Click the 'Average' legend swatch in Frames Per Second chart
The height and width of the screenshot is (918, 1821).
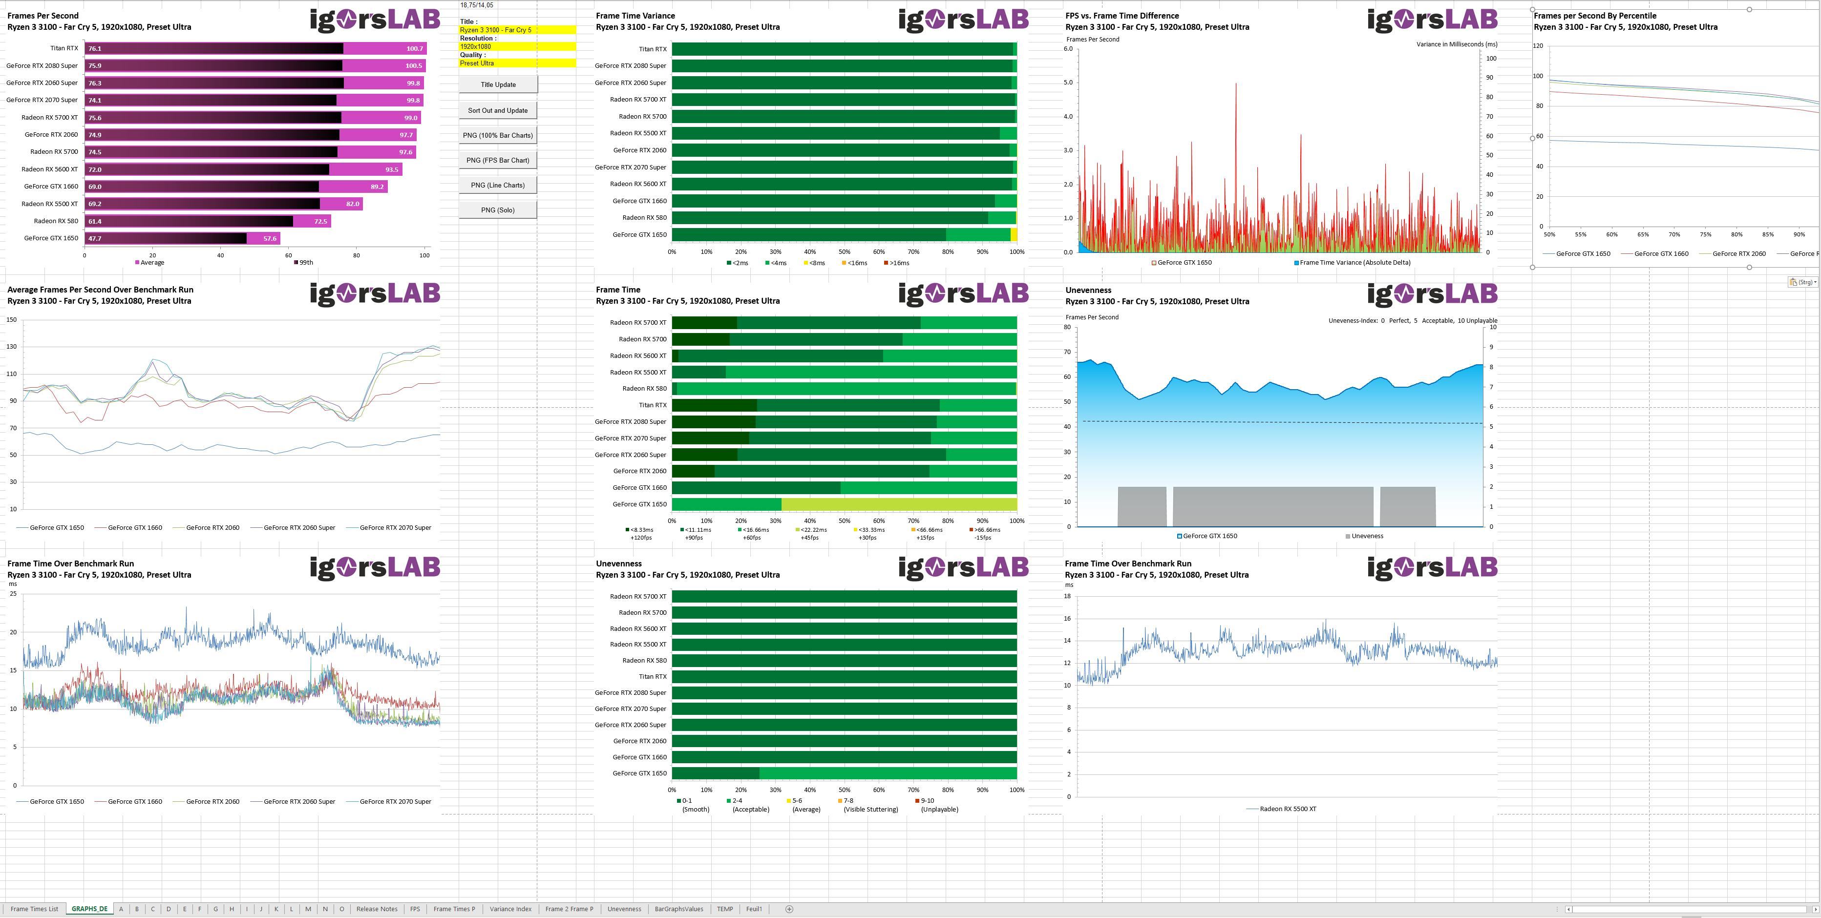coord(137,262)
